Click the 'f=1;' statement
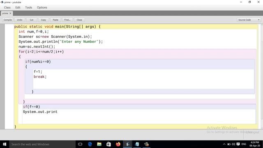 pos(38,72)
